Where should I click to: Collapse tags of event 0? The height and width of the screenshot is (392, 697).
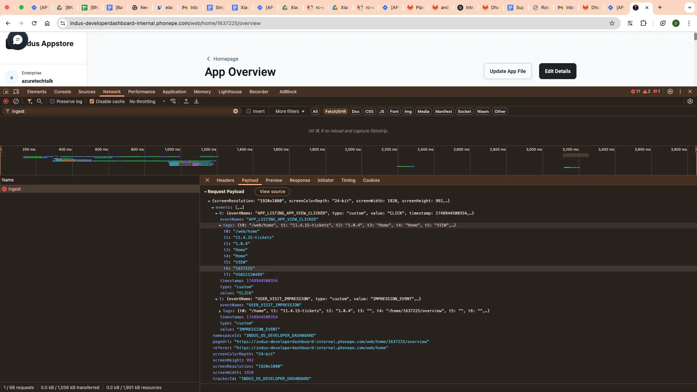click(220, 225)
